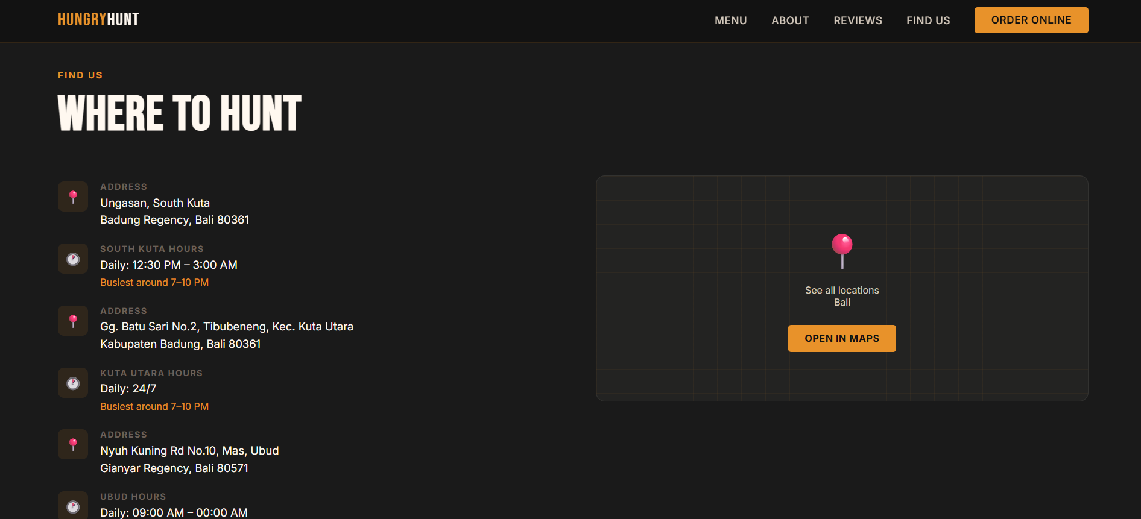Image resolution: width=1141 pixels, height=519 pixels.
Task: Click the clock icon for Kuta Utara hours
Action: coord(73,383)
